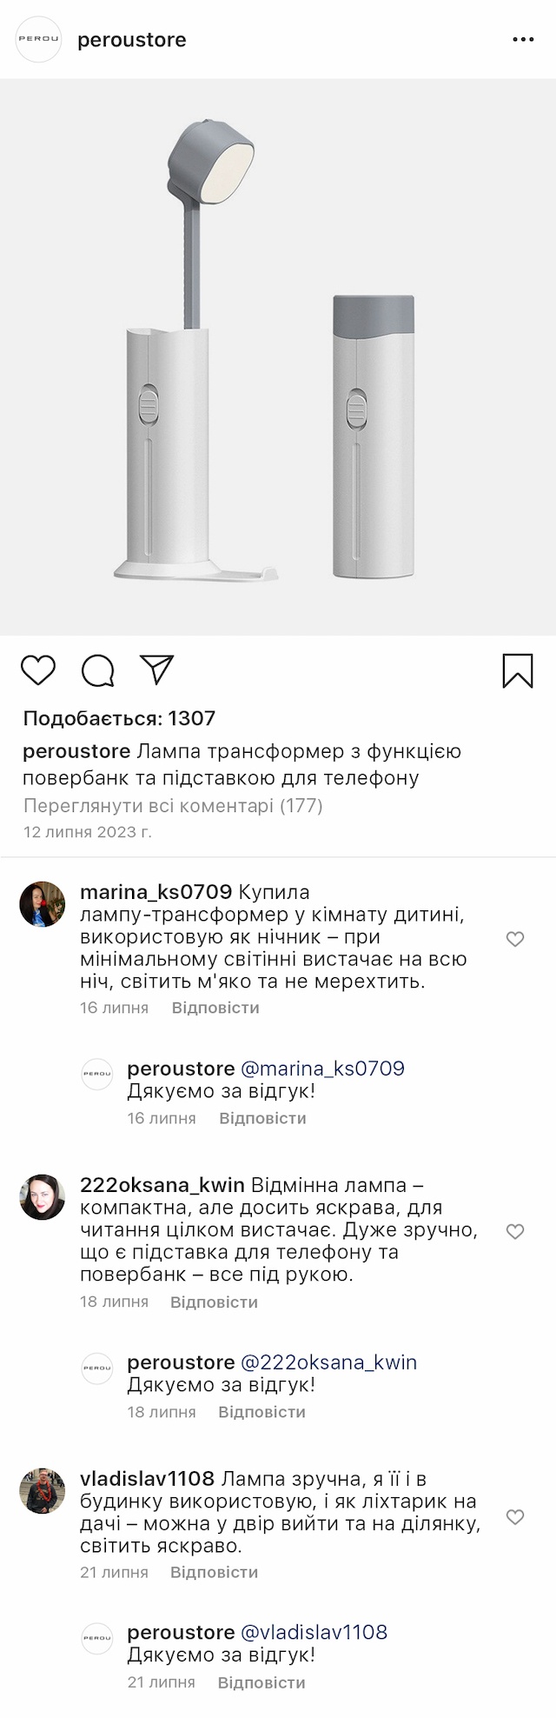Like 222oksana_kwin's comment
The width and height of the screenshot is (556, 1718).
pos(515,1231)
